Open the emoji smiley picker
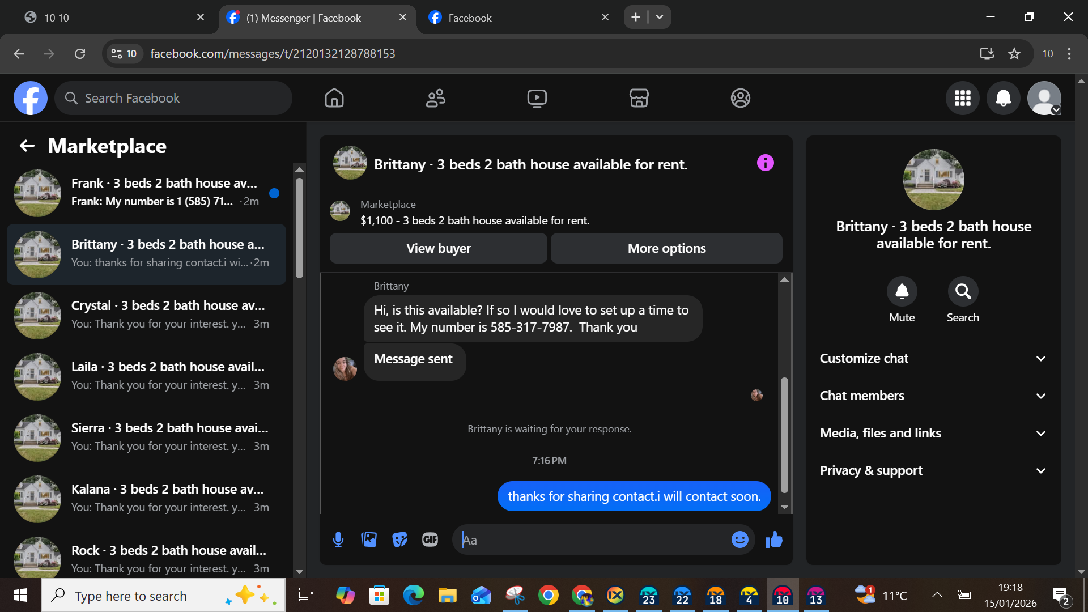 [739, 539]
